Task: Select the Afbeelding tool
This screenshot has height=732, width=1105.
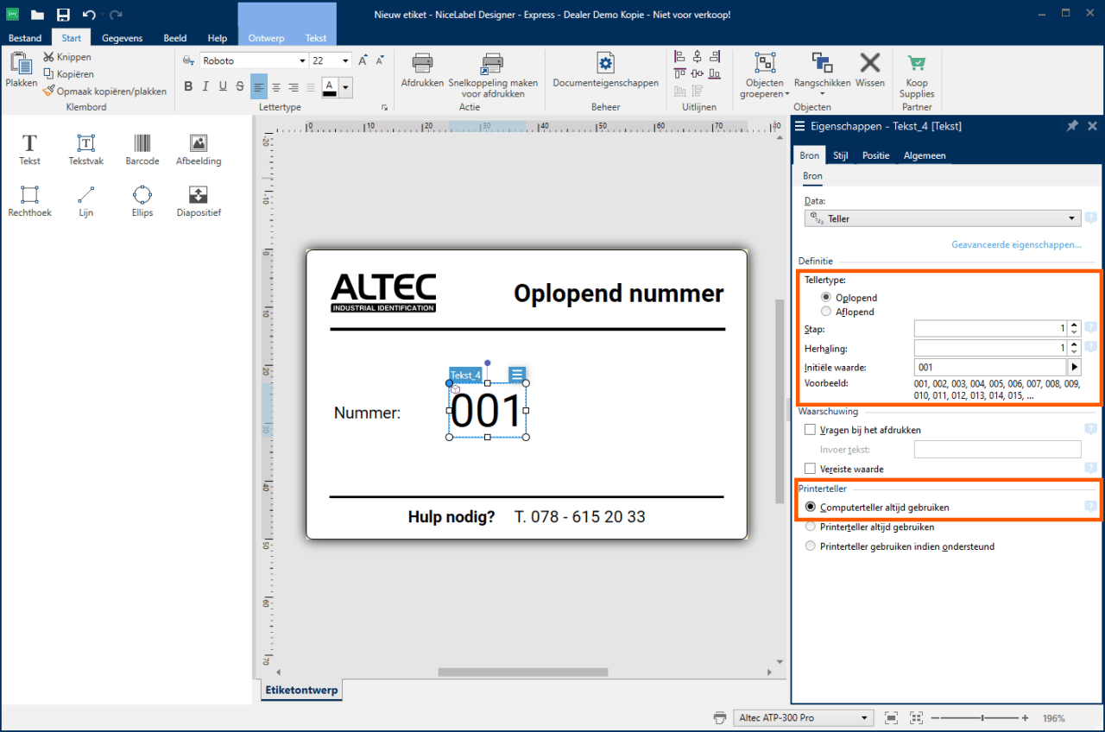Action: (199, 149)
